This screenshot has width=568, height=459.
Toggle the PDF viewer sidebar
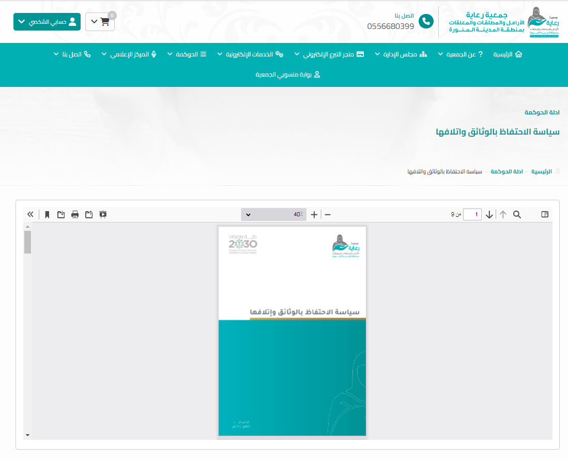point(545,214)
